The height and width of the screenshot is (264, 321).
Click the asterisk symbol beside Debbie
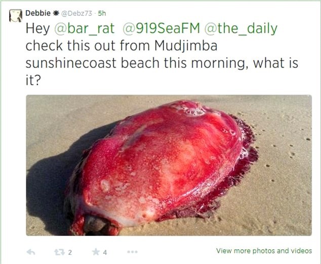click(56, 13)
